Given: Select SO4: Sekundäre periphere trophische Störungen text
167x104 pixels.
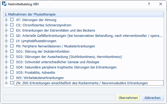Looking at the screenshot, I should pos(66,67).
